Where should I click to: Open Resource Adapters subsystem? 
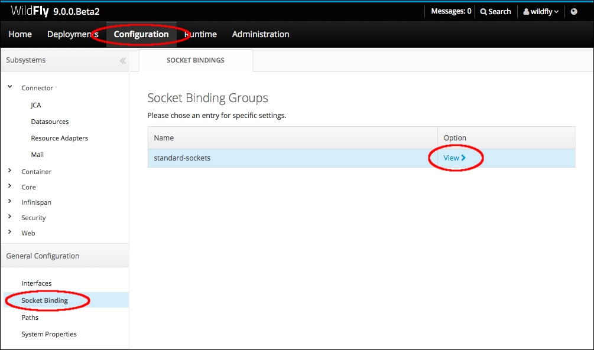pos(59,138)
